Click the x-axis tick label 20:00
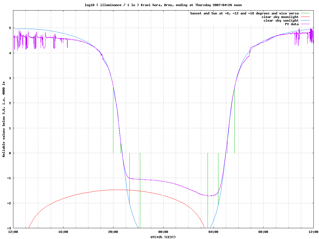319x239 pixels. point(113,232)
